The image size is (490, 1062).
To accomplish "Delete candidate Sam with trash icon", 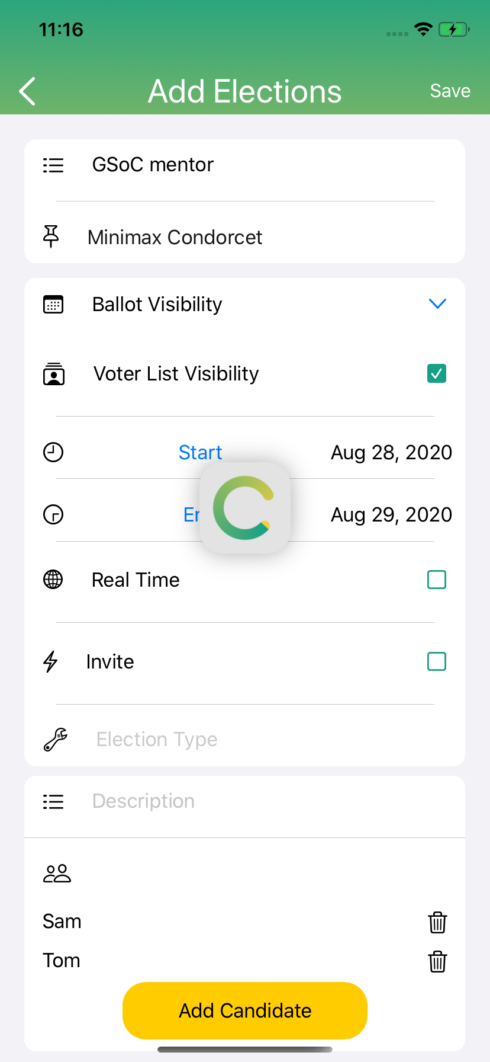I will 437,922.
